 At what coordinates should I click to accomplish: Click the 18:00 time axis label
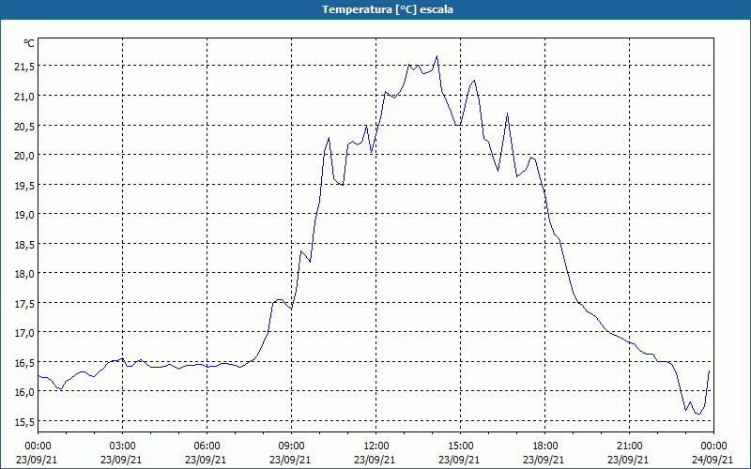[544, 446]
